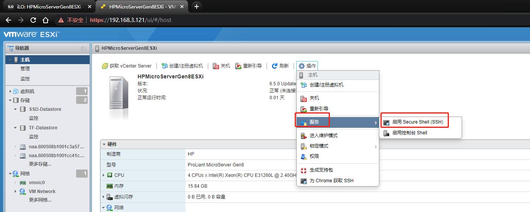Open the Services submenu
The image size is (530, 212).
(338, 122)
